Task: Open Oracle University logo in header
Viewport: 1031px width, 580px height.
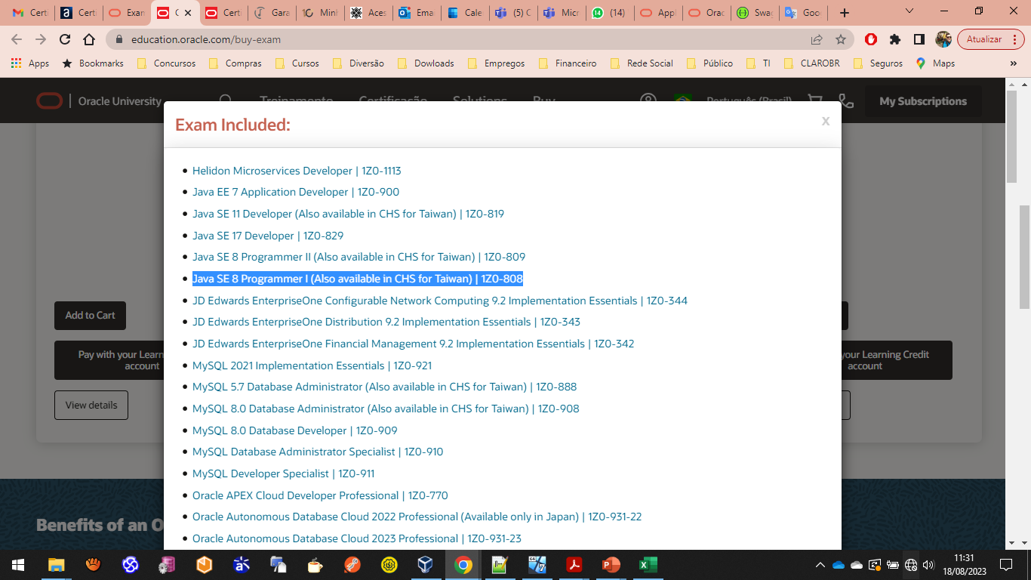Action: (x=99, y=101)
